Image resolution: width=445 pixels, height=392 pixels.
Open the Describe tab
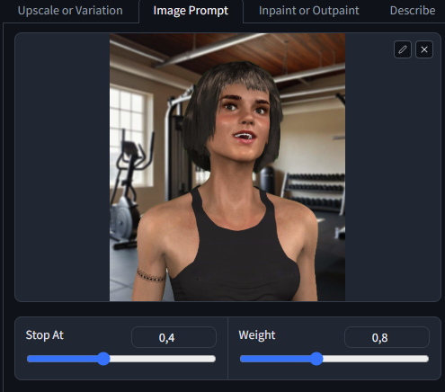click(x=413, y=11)
